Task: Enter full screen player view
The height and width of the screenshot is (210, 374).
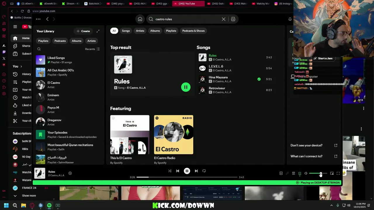Action: (x=338, y=173)
